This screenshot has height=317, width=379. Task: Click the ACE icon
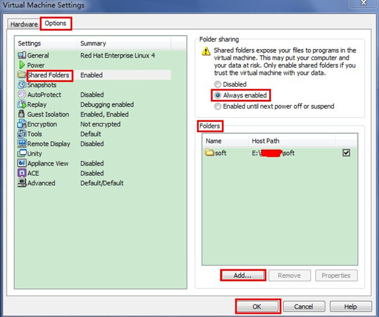[x=22, y=173]
